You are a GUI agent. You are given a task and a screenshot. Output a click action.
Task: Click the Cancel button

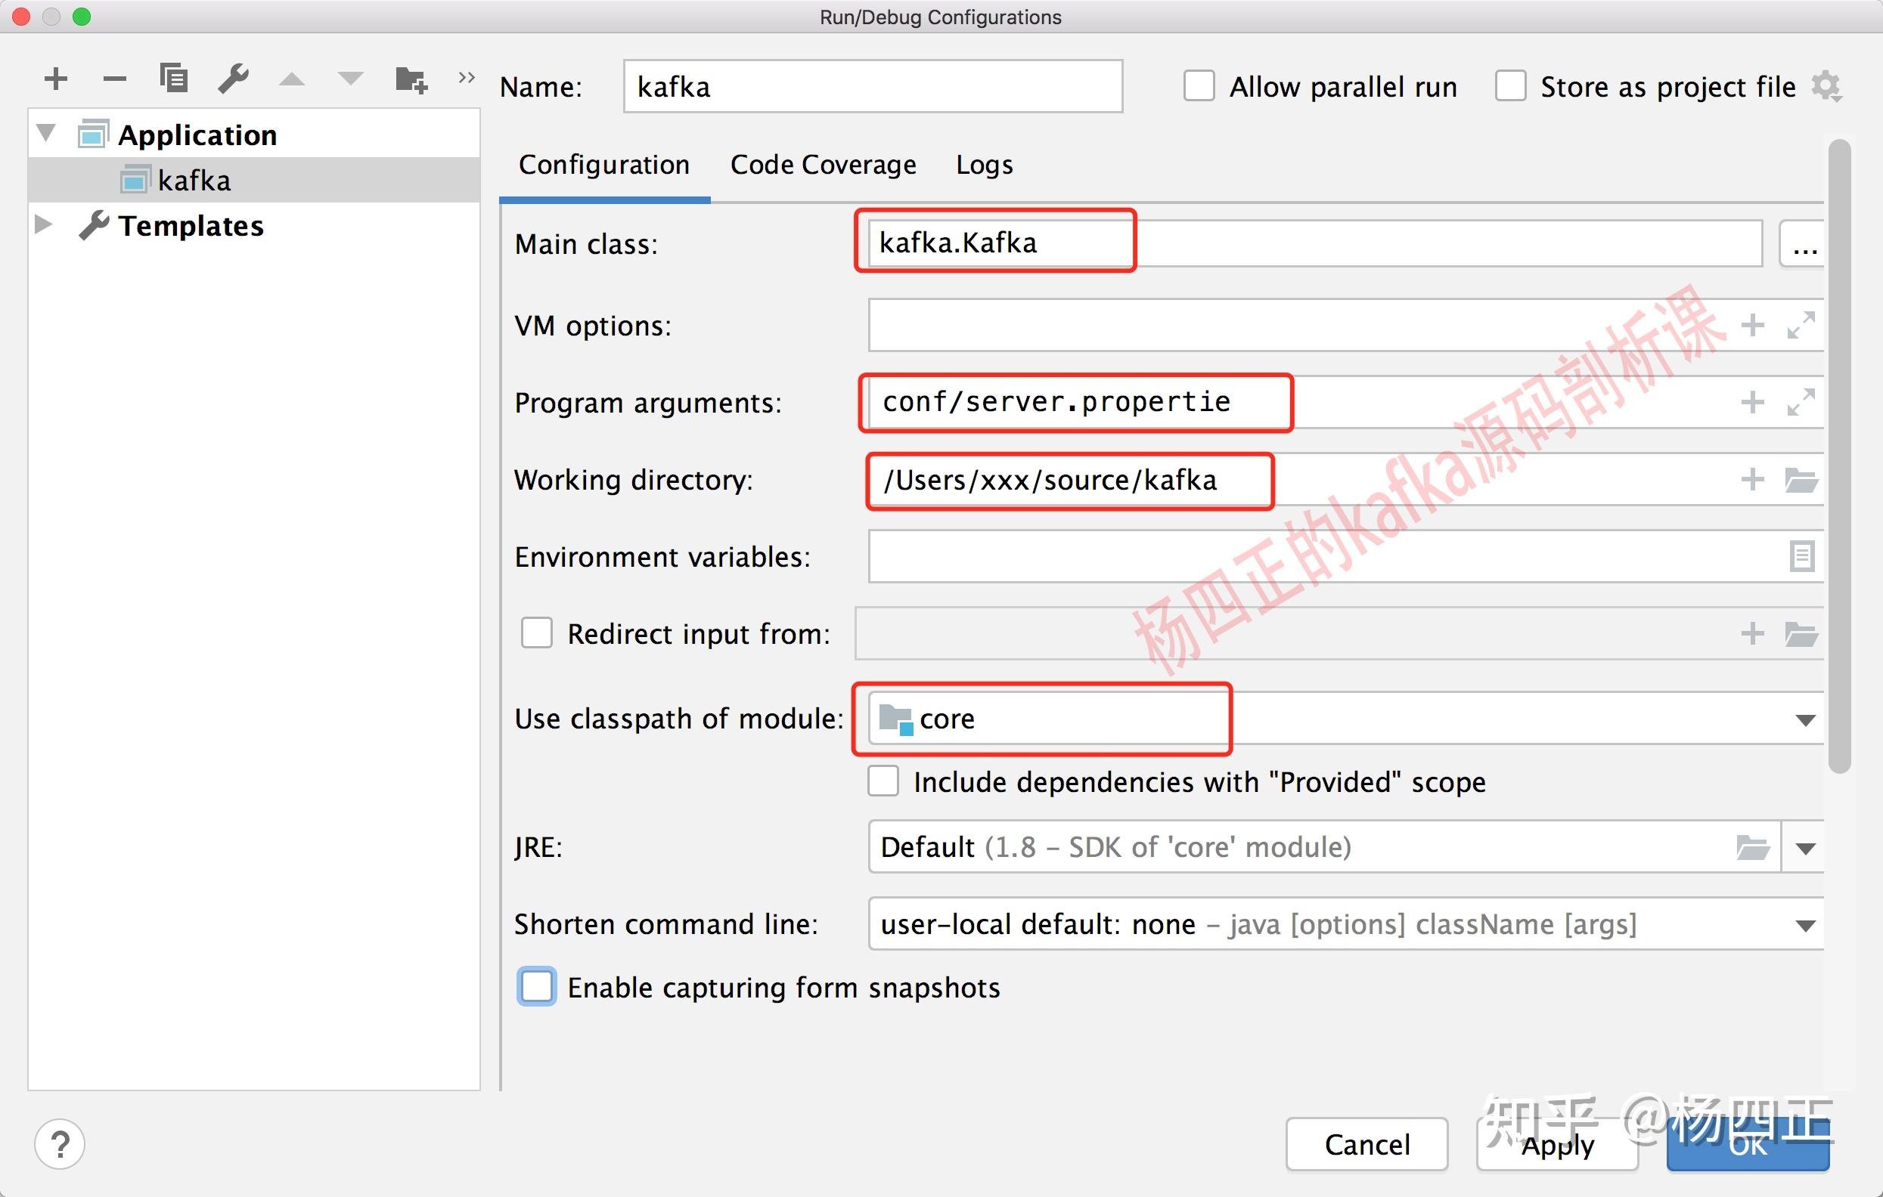pyautogui.click(x=1367, y=1145)
